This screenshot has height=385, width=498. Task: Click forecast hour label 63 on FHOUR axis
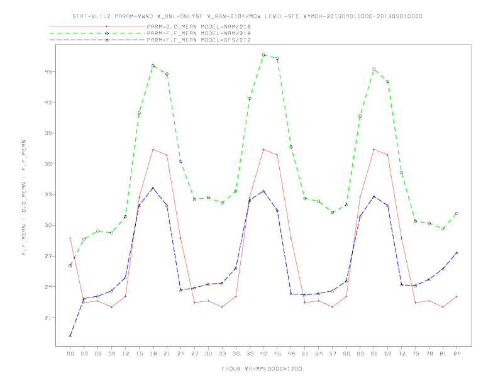(x=360, y=354)
